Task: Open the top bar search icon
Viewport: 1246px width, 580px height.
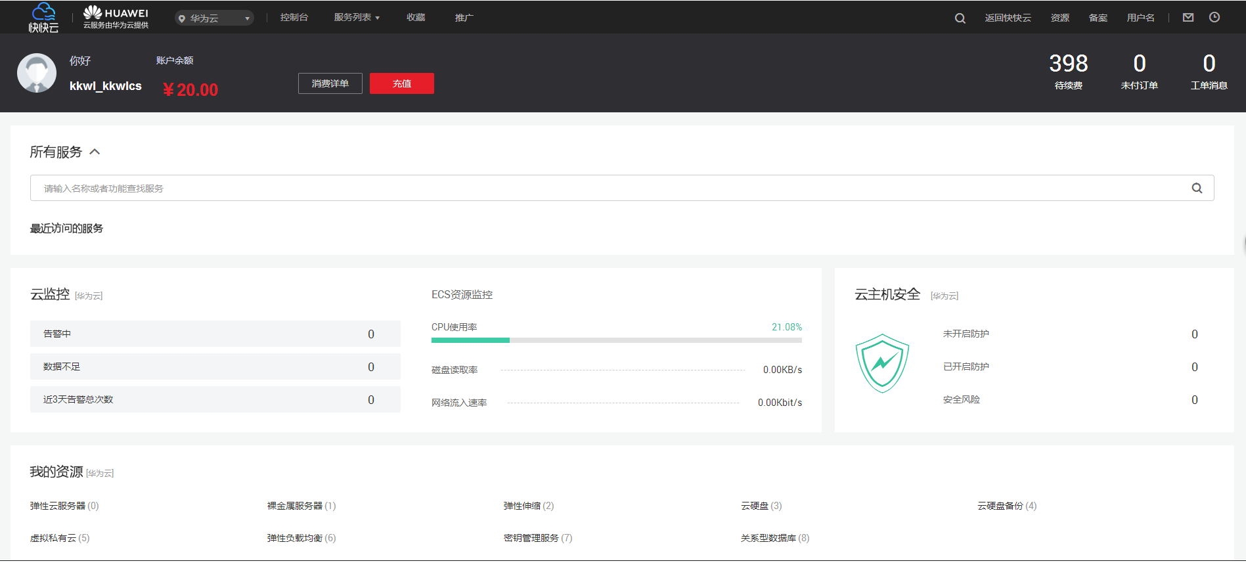Action: (x=960, y=18)
